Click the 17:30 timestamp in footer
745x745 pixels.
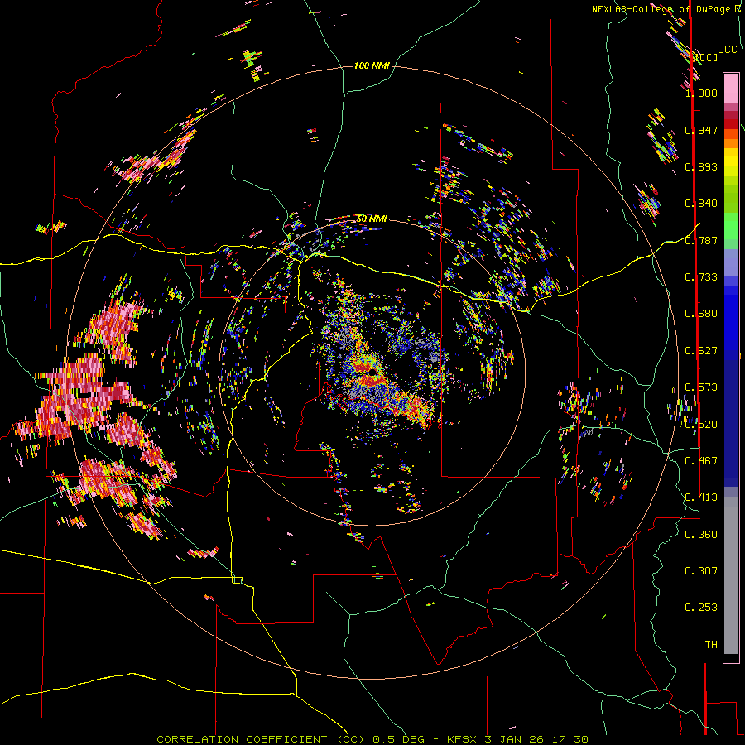pos(571,739)
